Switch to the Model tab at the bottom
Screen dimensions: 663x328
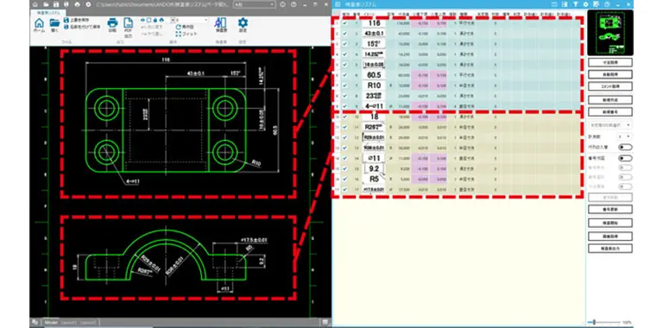click(51, 323)
